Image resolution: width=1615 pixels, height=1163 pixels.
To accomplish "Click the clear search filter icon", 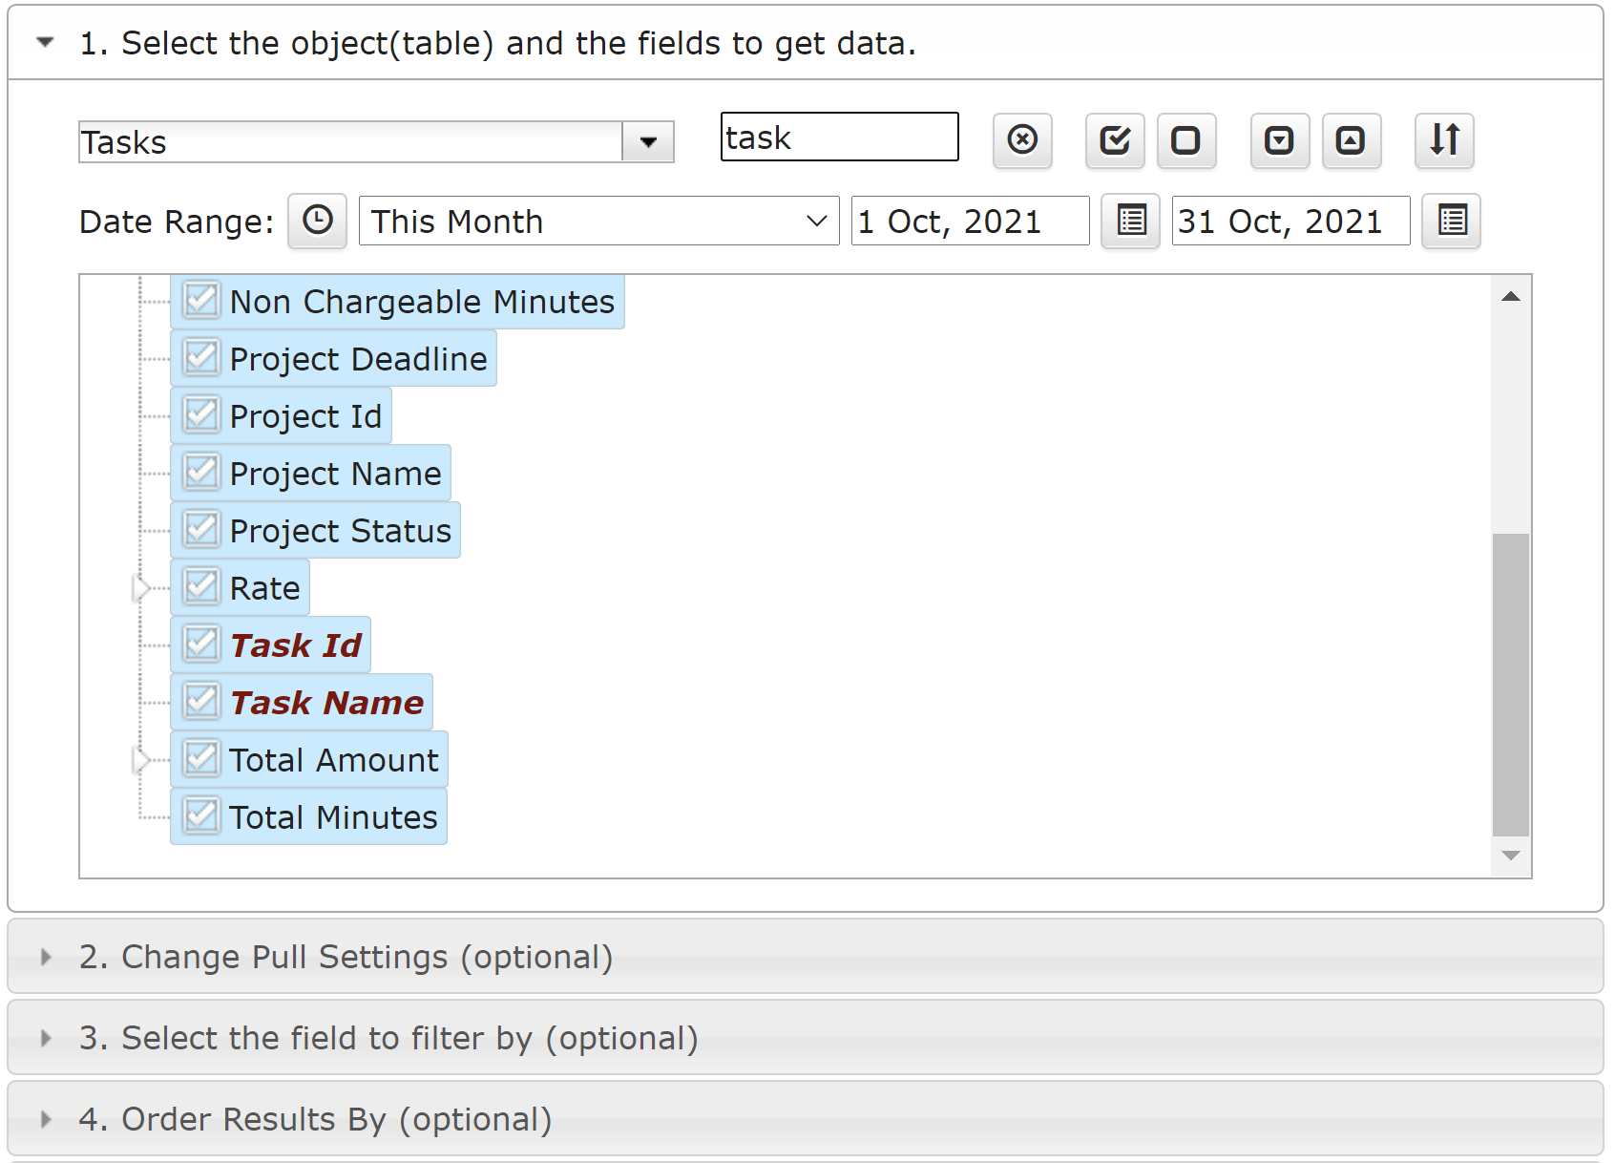I will tap(1022, 140).
